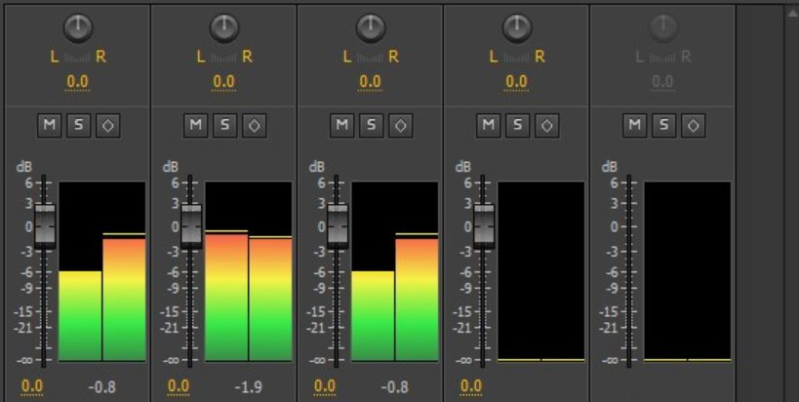Click the fourth track's empty level meter

click(x=541, y=271)
